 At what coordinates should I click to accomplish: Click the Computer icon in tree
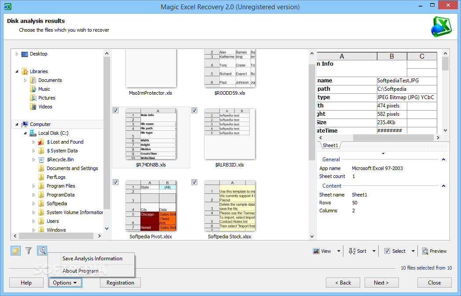(25, 124)
